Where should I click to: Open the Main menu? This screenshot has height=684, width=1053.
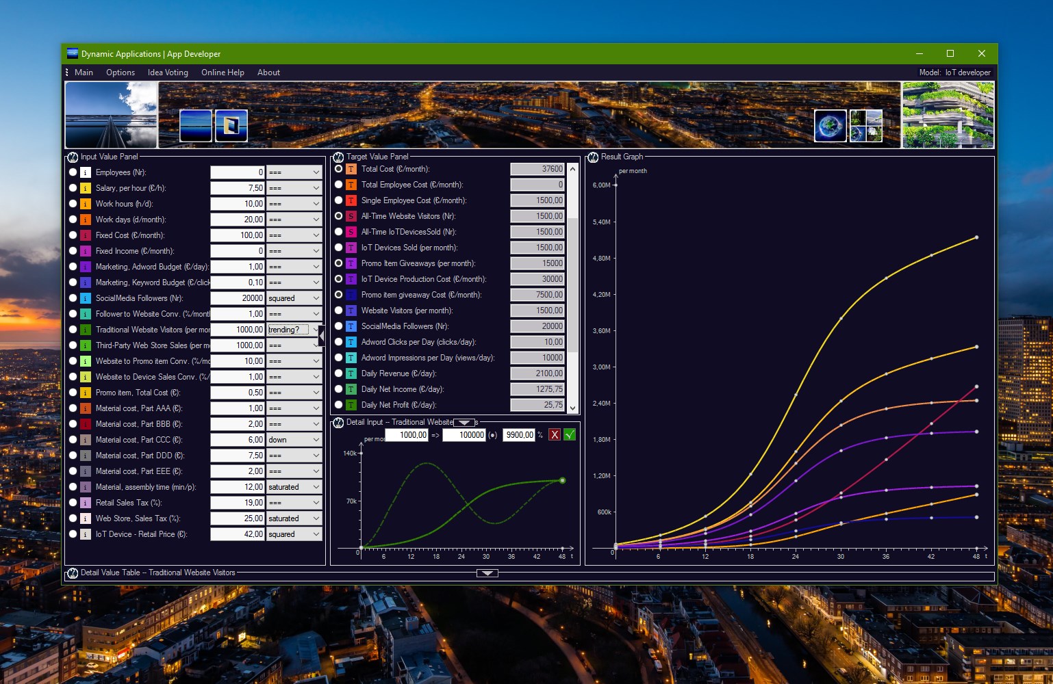(x=84, y=73)
